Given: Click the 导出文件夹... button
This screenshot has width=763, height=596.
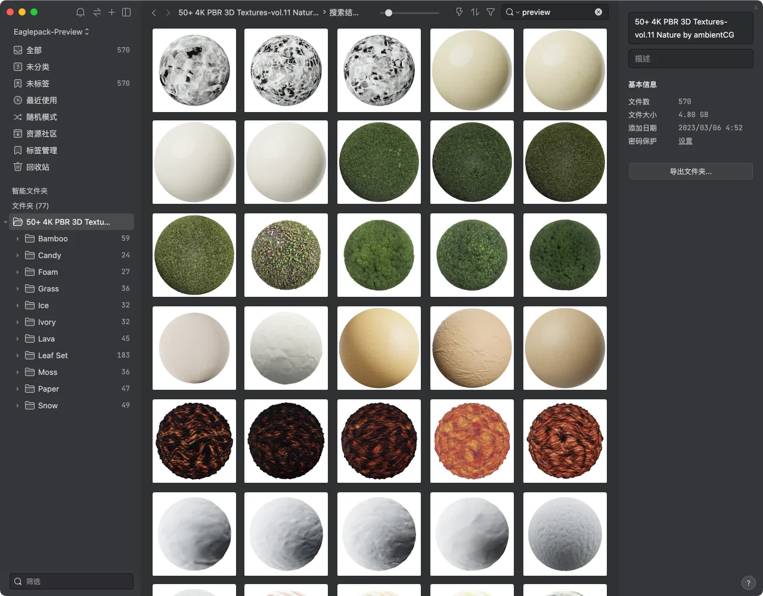Looking at the screenshot, I should 691,172.
